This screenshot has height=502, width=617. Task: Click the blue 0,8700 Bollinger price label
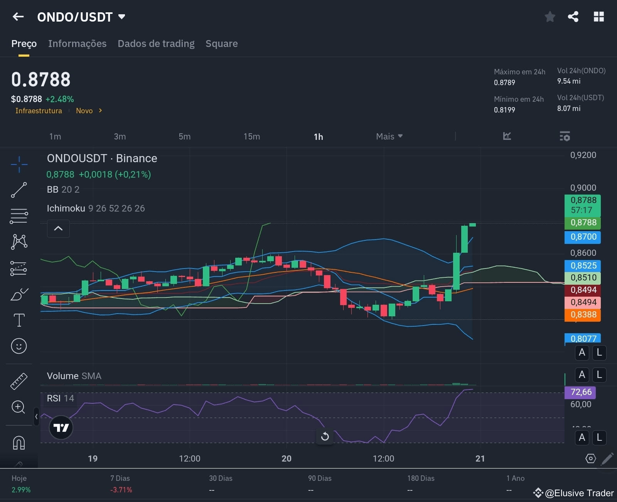(583, 237)
